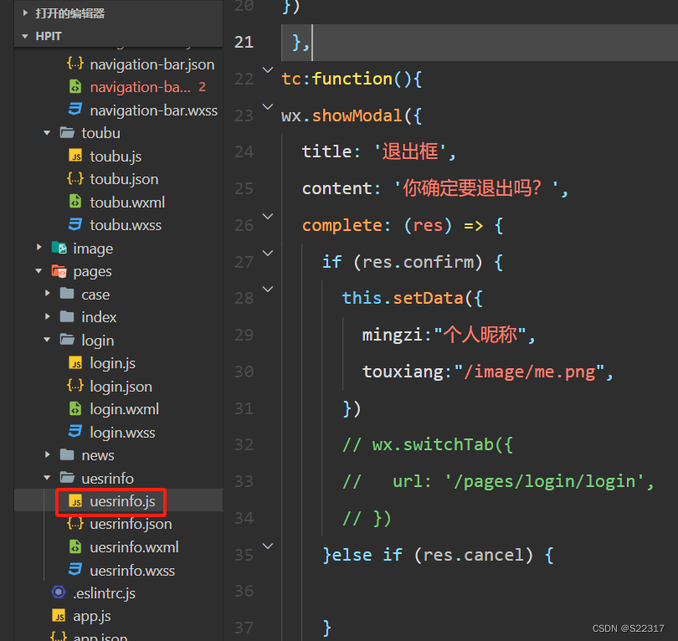Open the uesrinfo.wxss file
The image size is (678, 641).
point(132,571)
